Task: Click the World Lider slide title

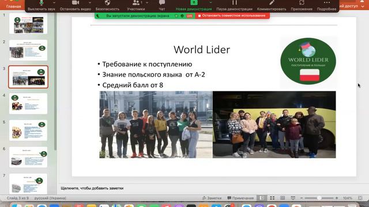Action: pos(202,49)
